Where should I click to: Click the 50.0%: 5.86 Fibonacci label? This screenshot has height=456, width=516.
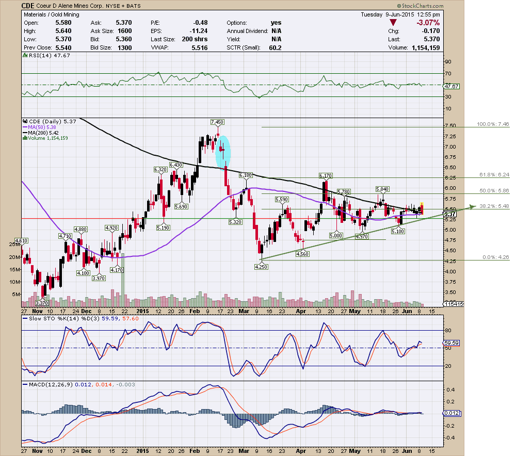494,190
